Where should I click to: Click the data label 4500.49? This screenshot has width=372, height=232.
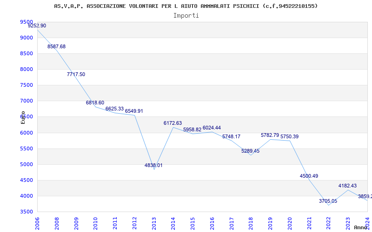pyautogui.click(x=309, y=176)
